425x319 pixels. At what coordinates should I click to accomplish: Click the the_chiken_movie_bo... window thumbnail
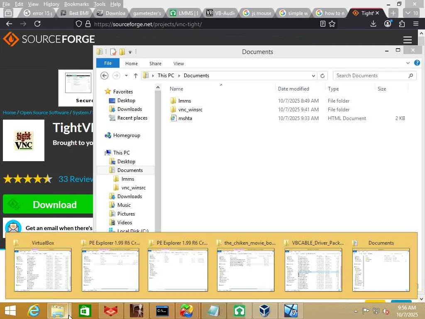(x=246, y=270)
